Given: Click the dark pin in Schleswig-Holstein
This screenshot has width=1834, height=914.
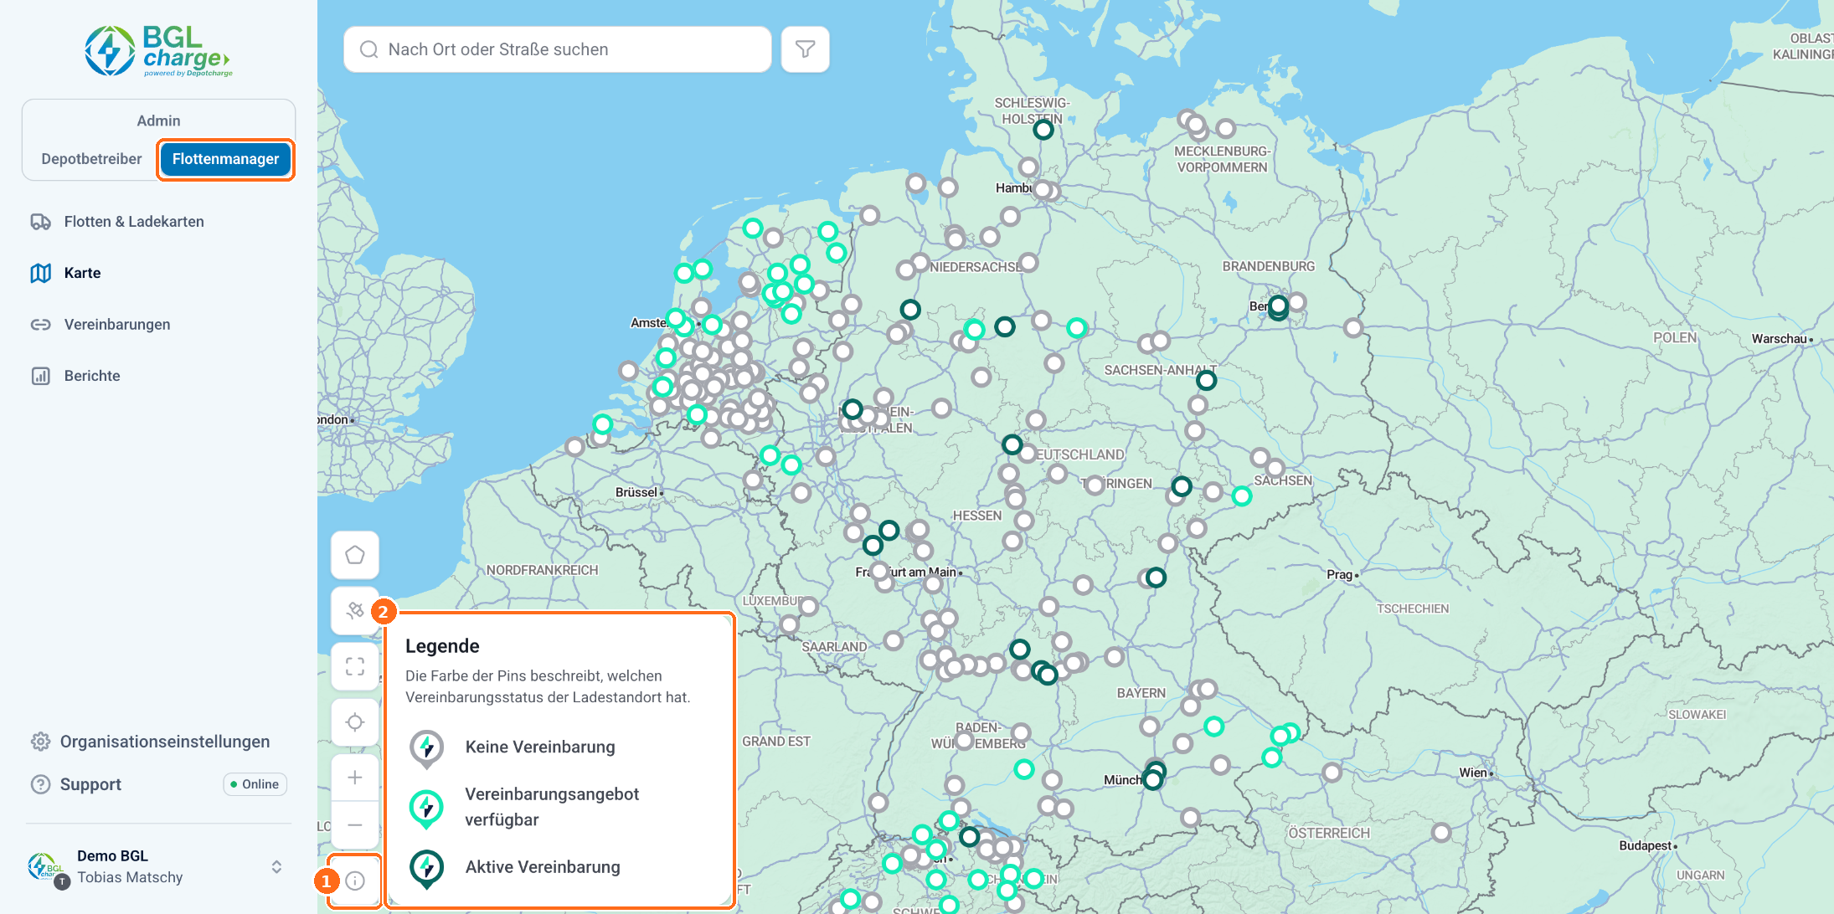Looking at the screenshot, I should point(1043,130).
